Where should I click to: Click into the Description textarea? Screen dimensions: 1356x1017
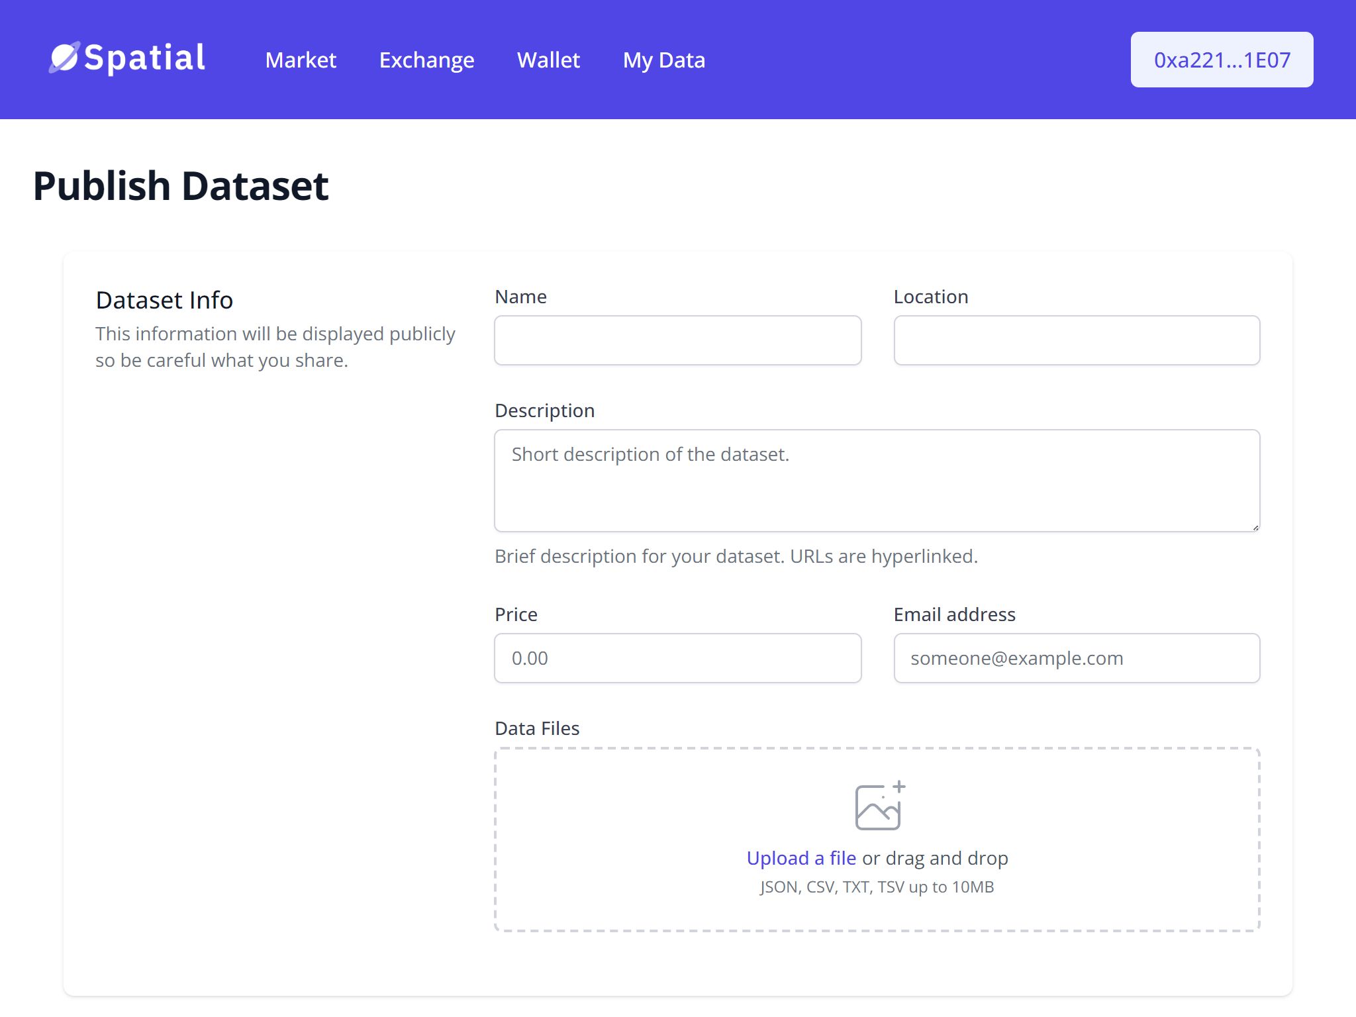(x=877, y=481)
